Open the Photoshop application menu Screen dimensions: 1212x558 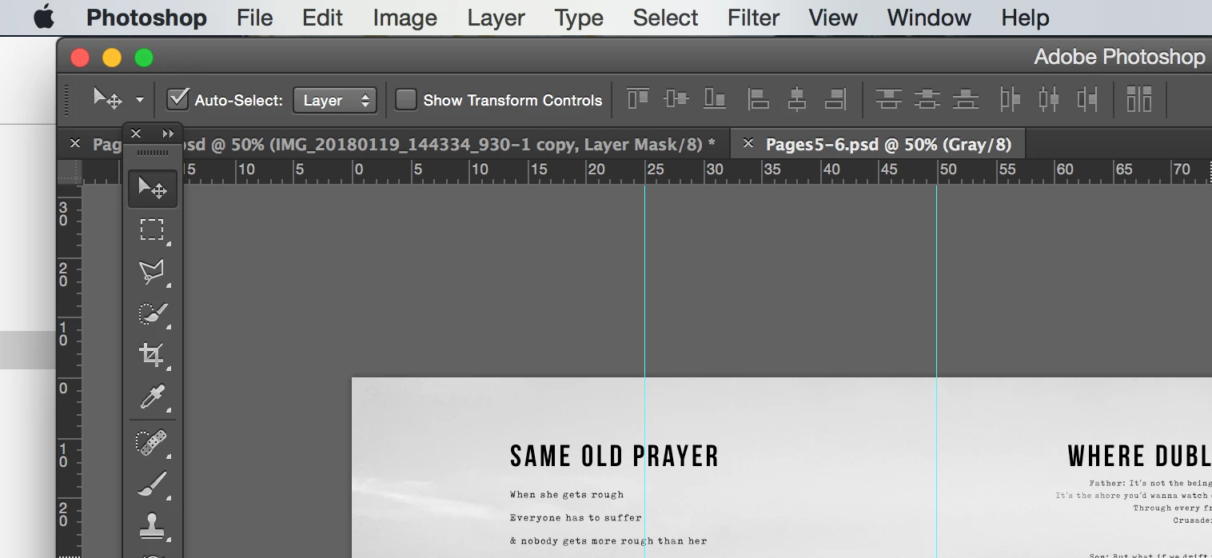(x=146, y=18)
